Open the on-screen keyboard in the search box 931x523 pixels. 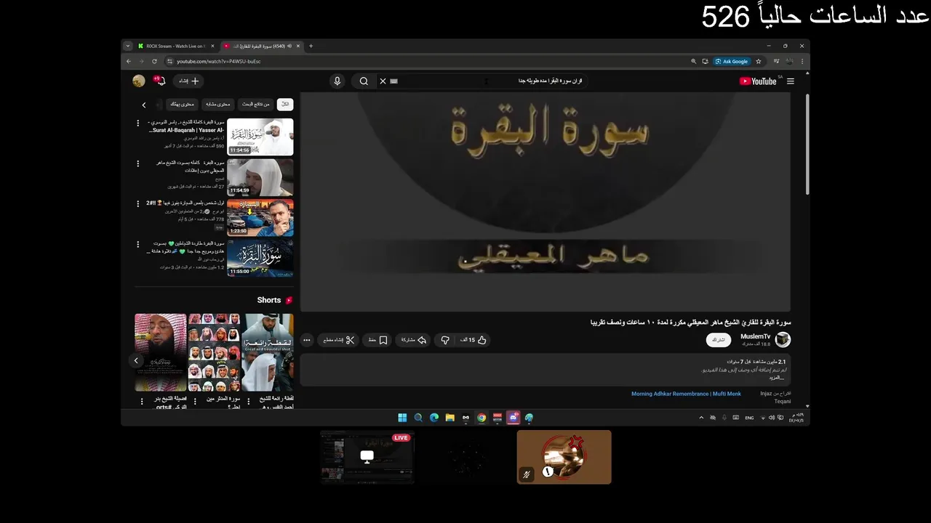click(394, 81)
